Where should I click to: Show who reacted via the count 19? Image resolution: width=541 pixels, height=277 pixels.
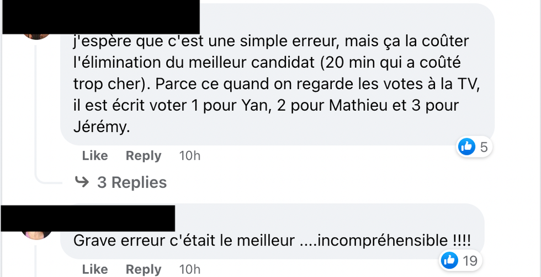[470, 260]
